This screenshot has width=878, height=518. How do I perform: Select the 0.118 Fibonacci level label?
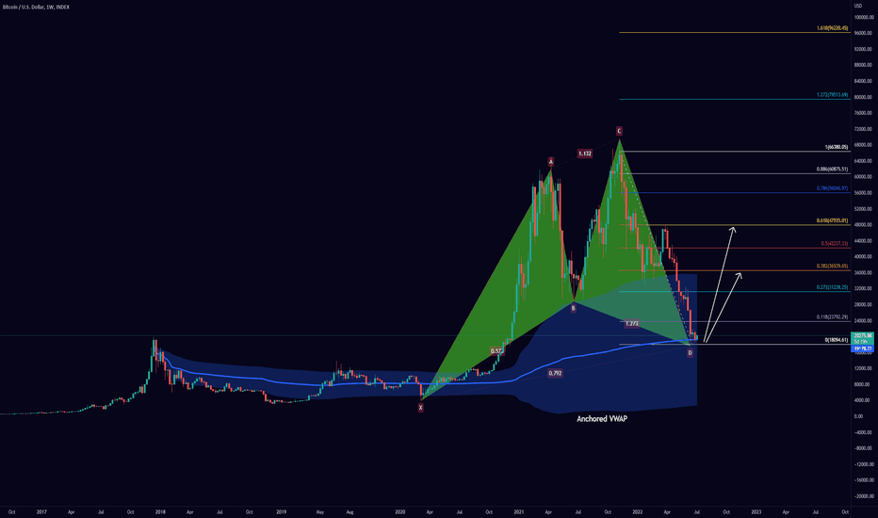pyautogui.click(x=832, y=317)
